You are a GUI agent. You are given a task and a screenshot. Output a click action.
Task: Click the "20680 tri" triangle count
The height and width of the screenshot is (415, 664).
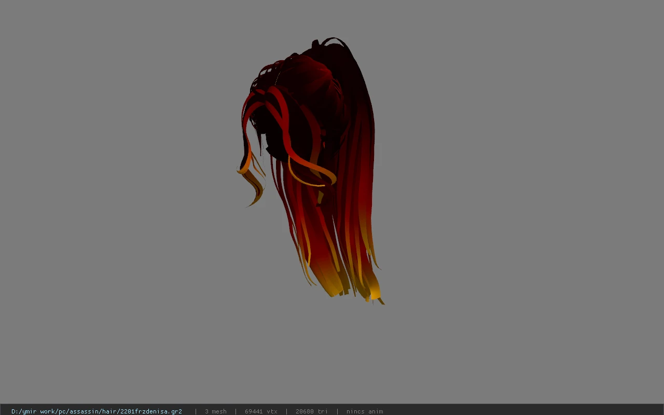click(312, 411)
